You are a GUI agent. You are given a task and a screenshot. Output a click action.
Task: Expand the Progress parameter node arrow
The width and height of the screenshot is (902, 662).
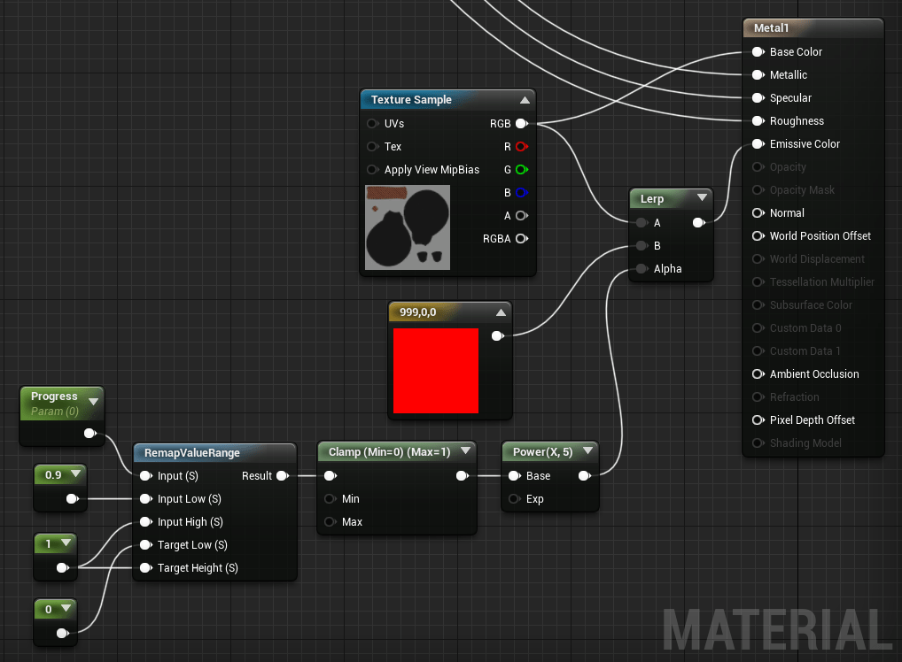point(93,403)
